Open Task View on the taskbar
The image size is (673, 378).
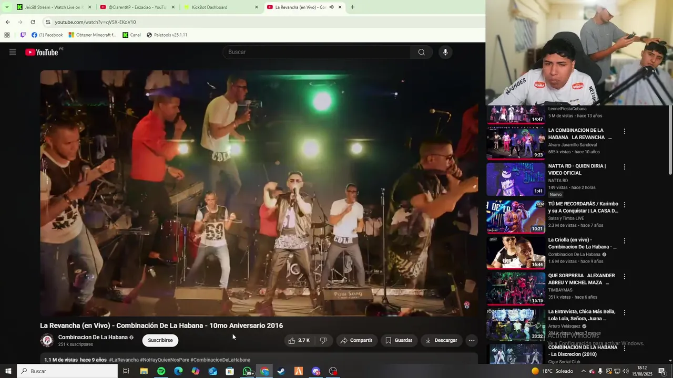pyautogui.click(x=126, y=371)
